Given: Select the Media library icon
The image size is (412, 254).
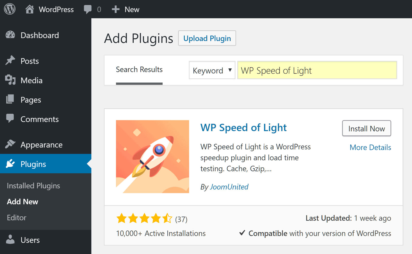Looking at the screenshot, I should [10, 80].
